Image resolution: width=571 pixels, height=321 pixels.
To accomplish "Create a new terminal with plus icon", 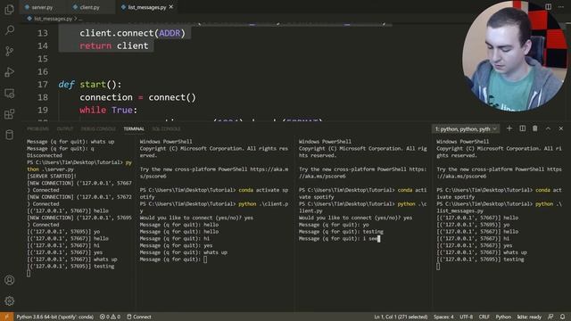I will (509, 128).
